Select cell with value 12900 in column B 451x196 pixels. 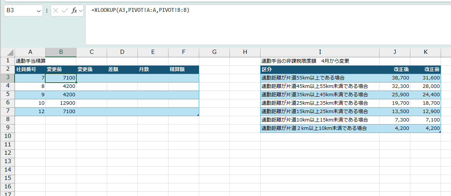click(61, 103)
